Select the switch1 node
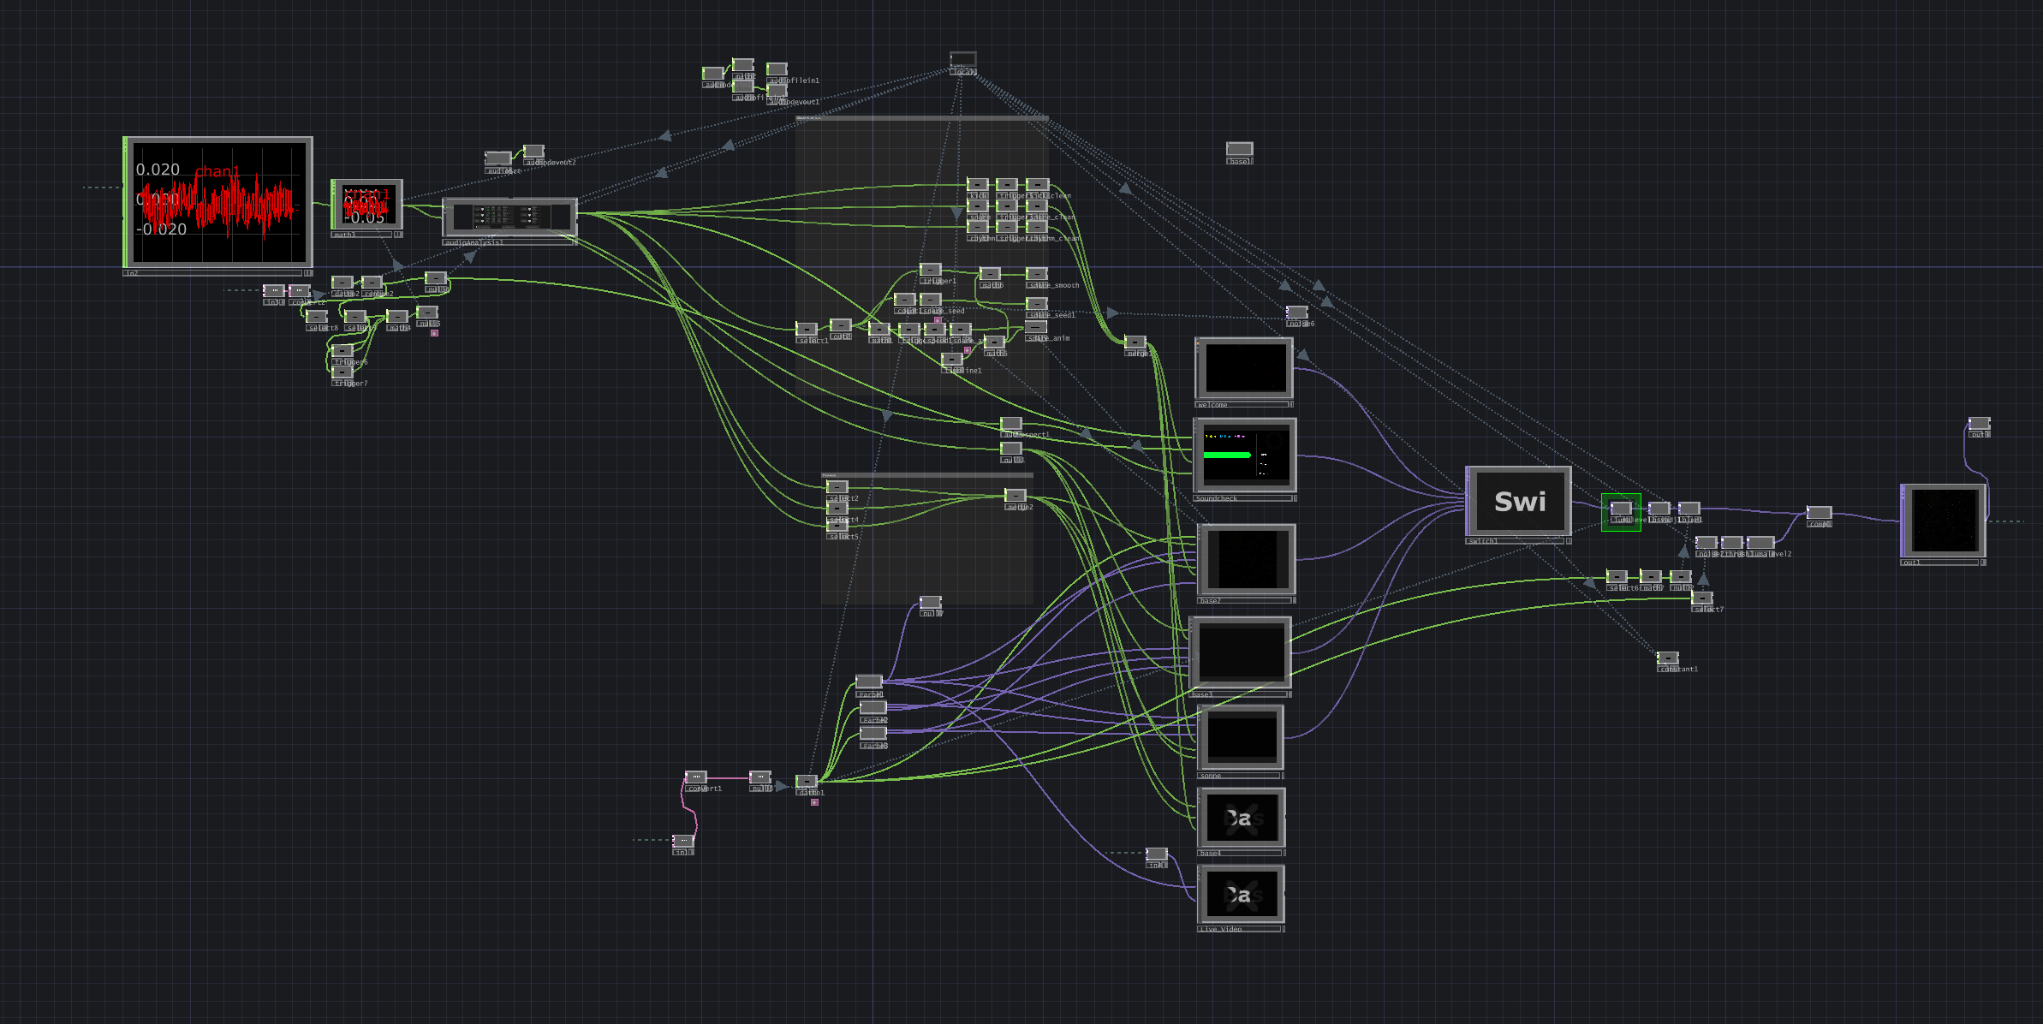 (1518, 502)
